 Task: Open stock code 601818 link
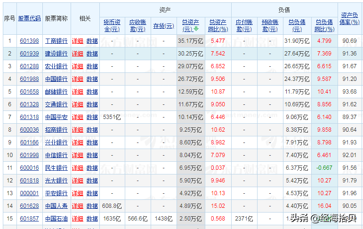point(29,181)
